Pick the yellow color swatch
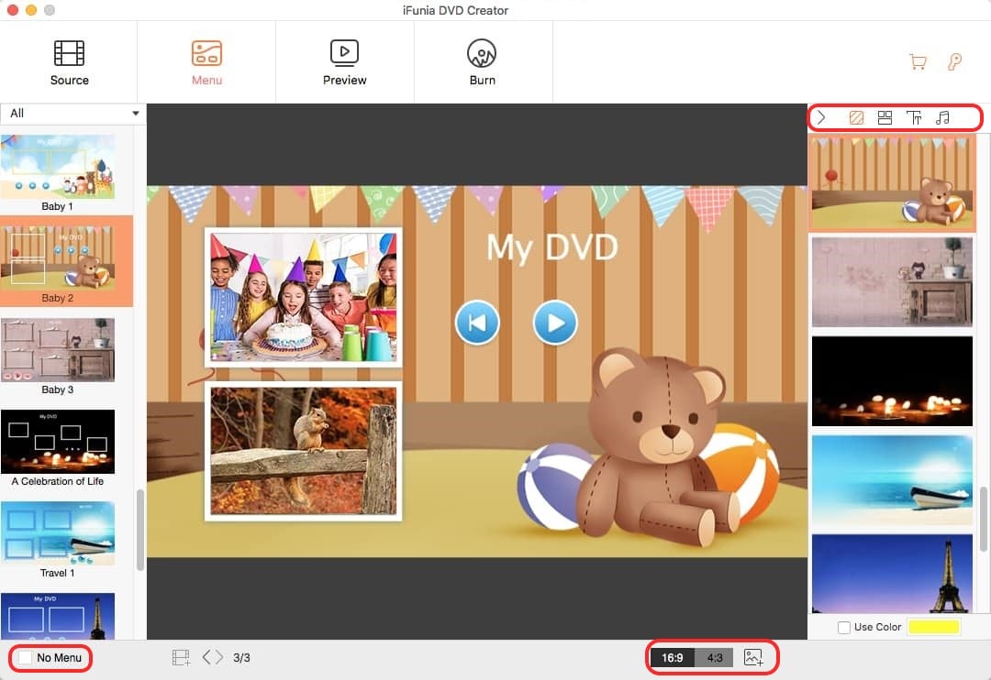 [x=933, y=627]
